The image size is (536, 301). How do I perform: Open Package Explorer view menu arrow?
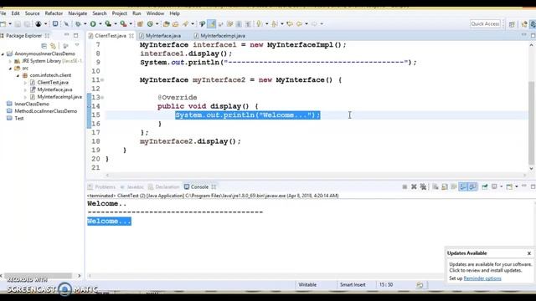tap(77, 45)
